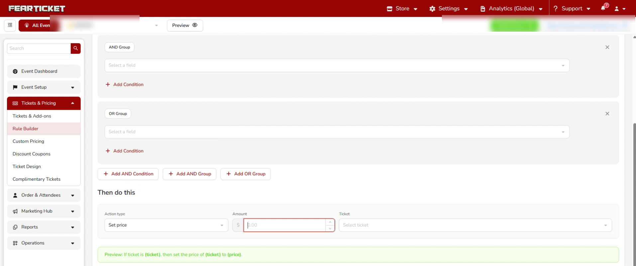
Task: Open Analytics (Global) menu
Action: [511, 9]
